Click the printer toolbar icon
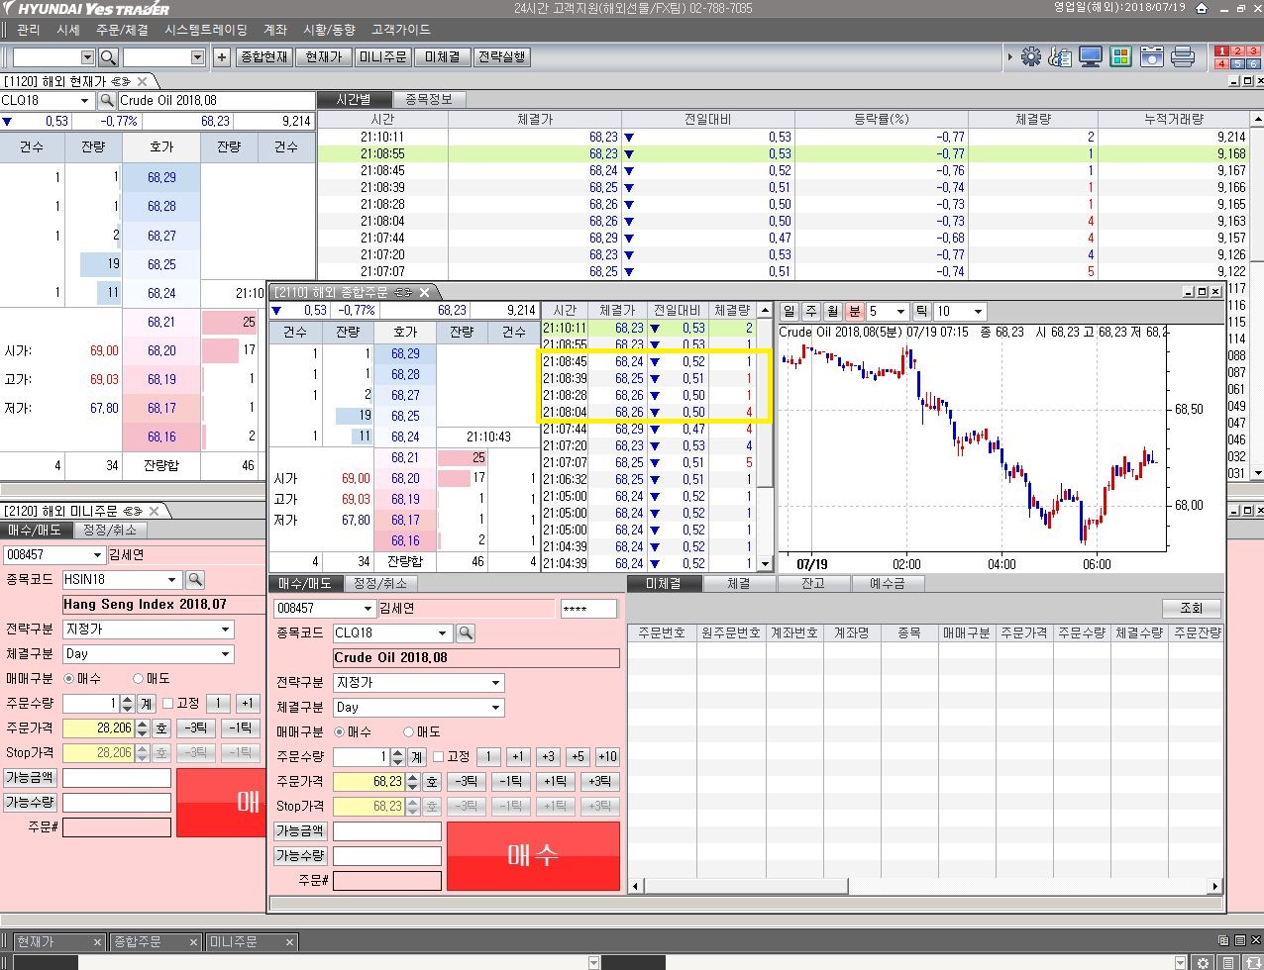Viewport: 1264px width, 970px height. 1183,56
